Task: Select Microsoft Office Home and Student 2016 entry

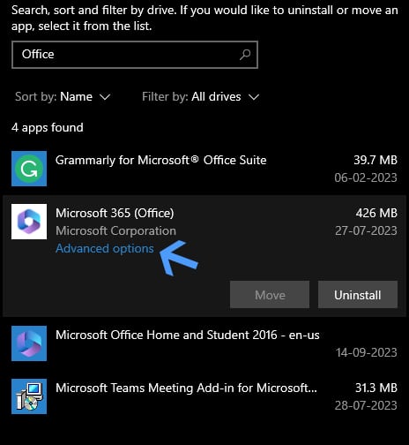Action: [204, 343]
